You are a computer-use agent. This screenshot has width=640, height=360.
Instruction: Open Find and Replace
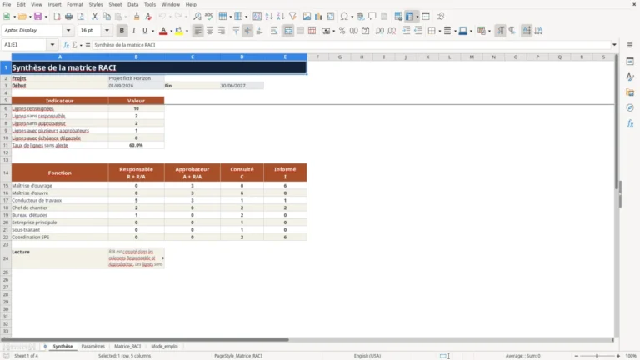tap(197, 17)
